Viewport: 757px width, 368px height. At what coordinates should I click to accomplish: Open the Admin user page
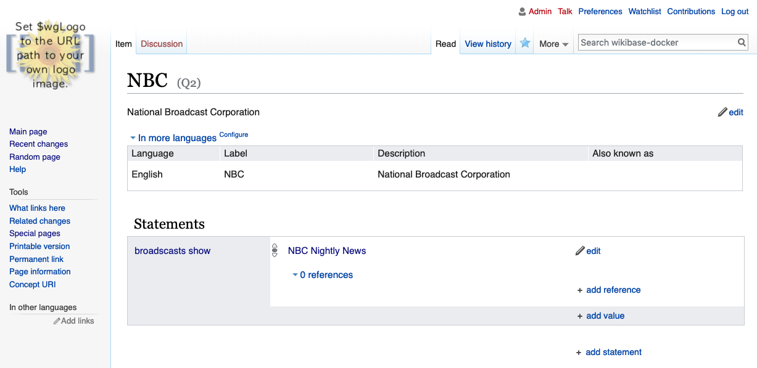pos(540,12)
